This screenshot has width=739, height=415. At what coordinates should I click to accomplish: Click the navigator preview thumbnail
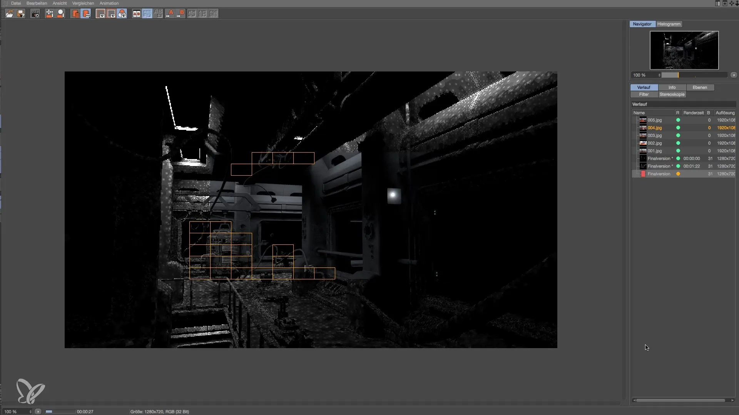point(684,50)
